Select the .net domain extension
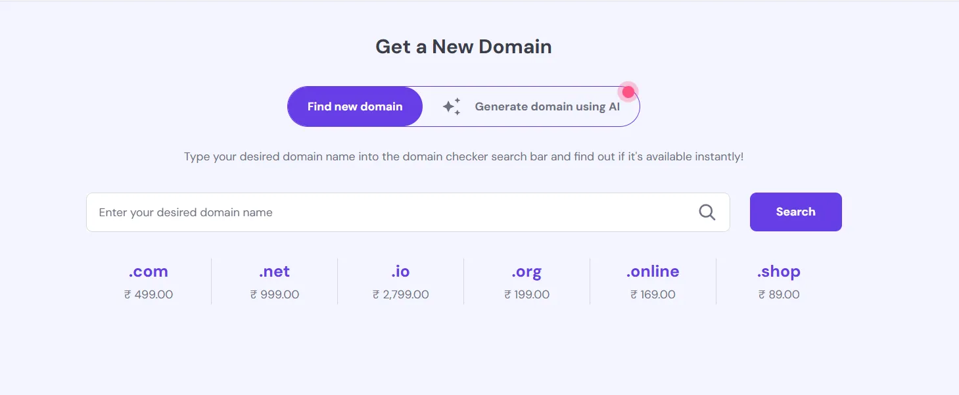The image size is (959, 395). (274, 271)
